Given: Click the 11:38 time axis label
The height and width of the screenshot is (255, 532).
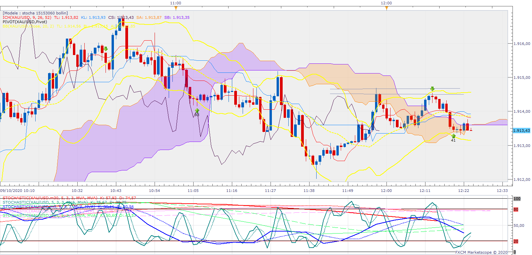Looking at the screenshot, I should [309, 191].
